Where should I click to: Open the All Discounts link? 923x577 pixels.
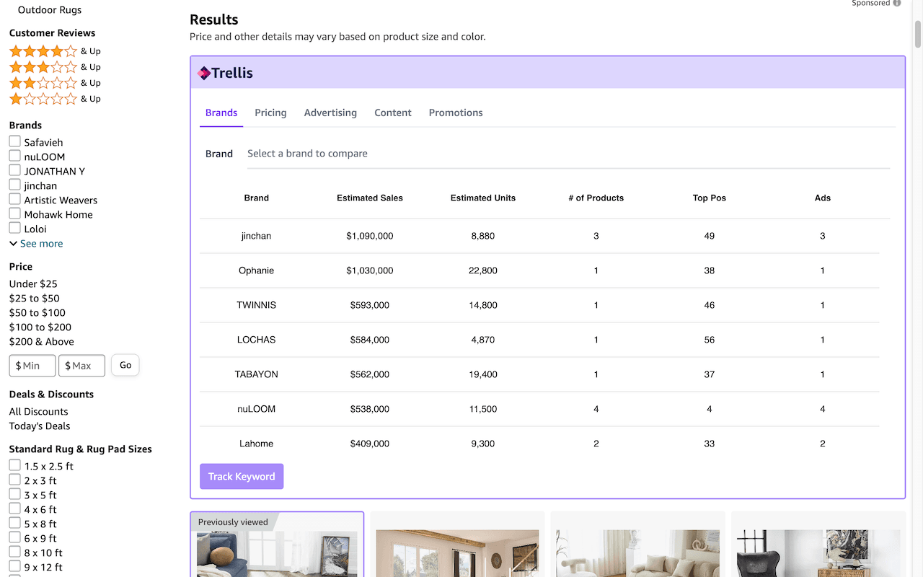[39, 412]
